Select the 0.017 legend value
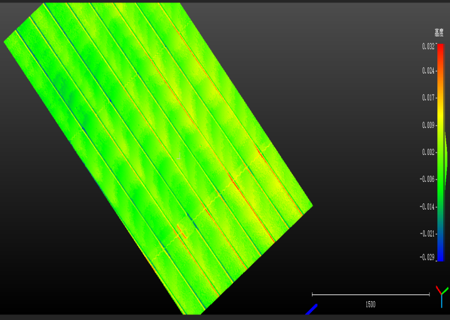The width and height of the screenshot is (450, 320). pyautogui.click(x=428, y=98)
